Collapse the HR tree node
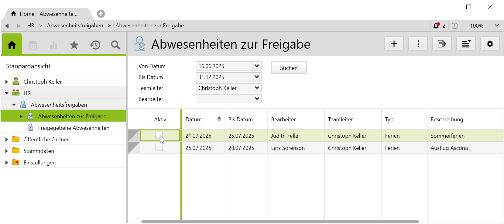Screen dimensions: 504x224 click(7, 93)
